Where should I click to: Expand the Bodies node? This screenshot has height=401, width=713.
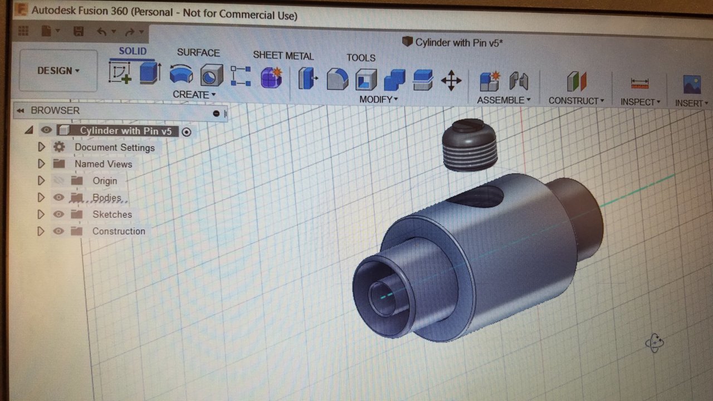tap(41, 197)
